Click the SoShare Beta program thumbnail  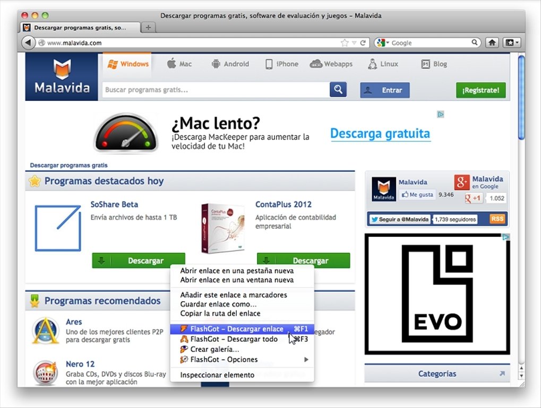pos(58,228)
